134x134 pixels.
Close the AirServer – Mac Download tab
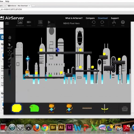tap(29, 6)
